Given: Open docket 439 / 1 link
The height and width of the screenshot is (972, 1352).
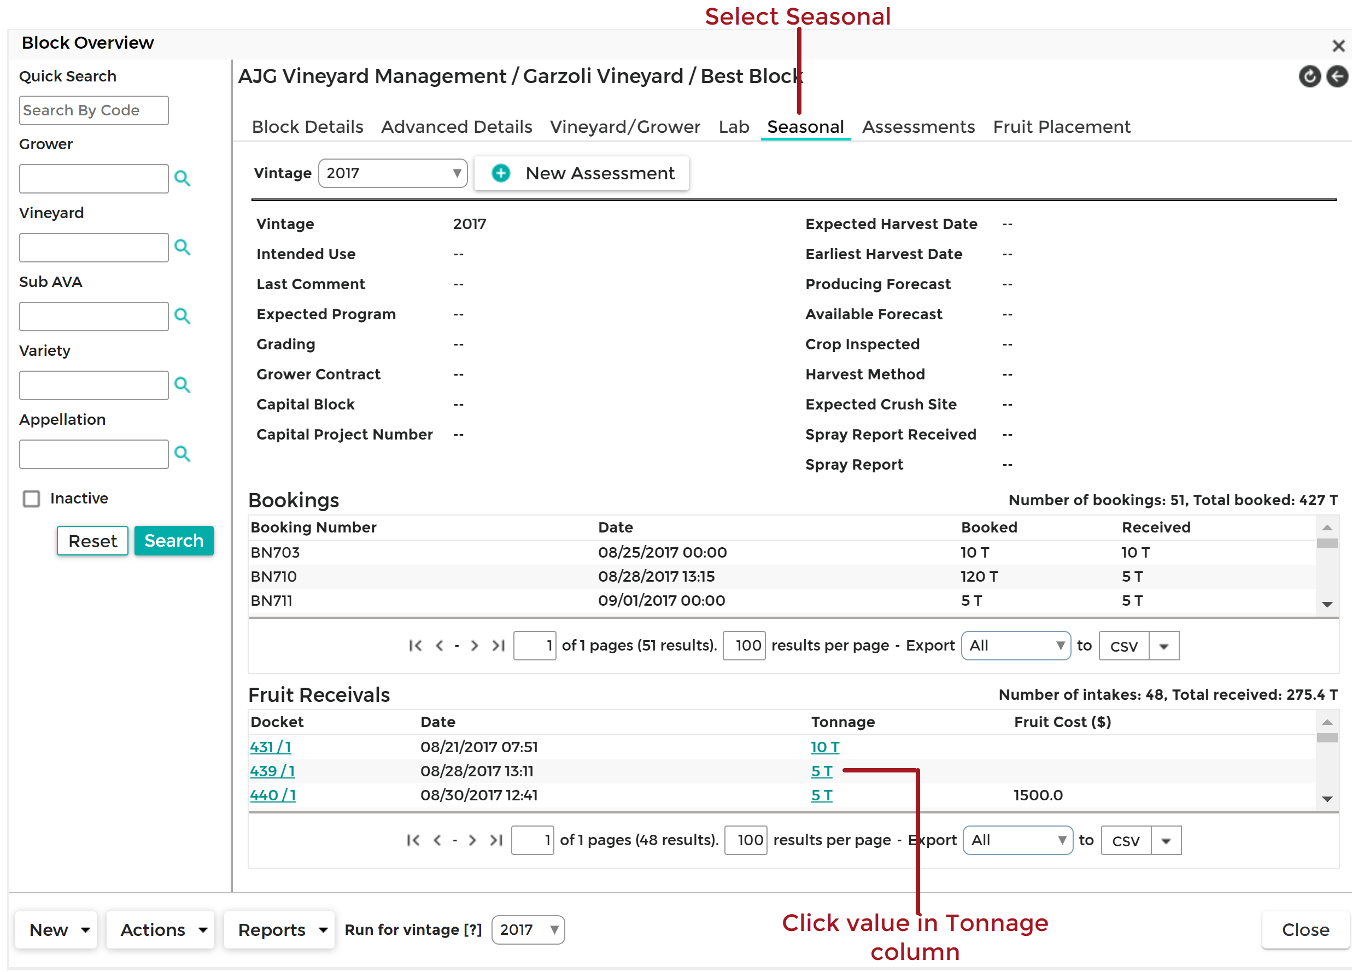Looking at the screenshot, I should coord(272,771).
